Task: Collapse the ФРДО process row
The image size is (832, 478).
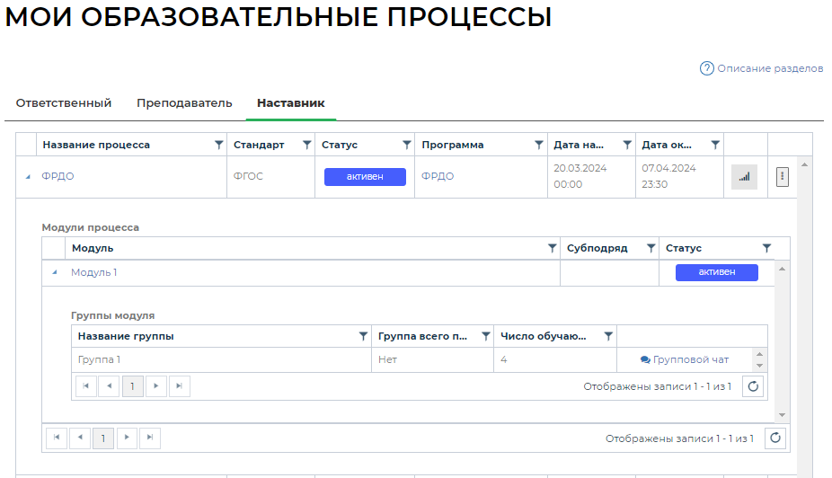Action: [x=27, y=177]
